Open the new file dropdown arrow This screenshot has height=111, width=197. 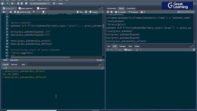point(5,4)
